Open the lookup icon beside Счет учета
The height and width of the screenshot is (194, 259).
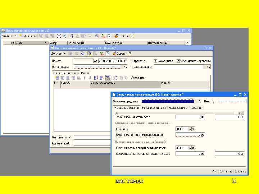click(193, 129)
